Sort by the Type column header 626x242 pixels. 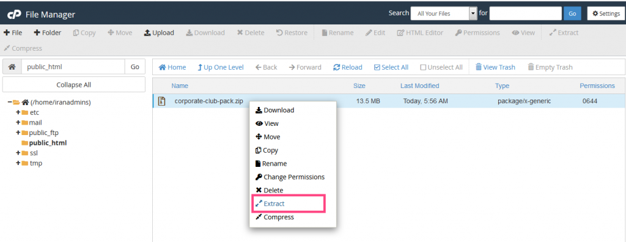(x=503, y=86)
